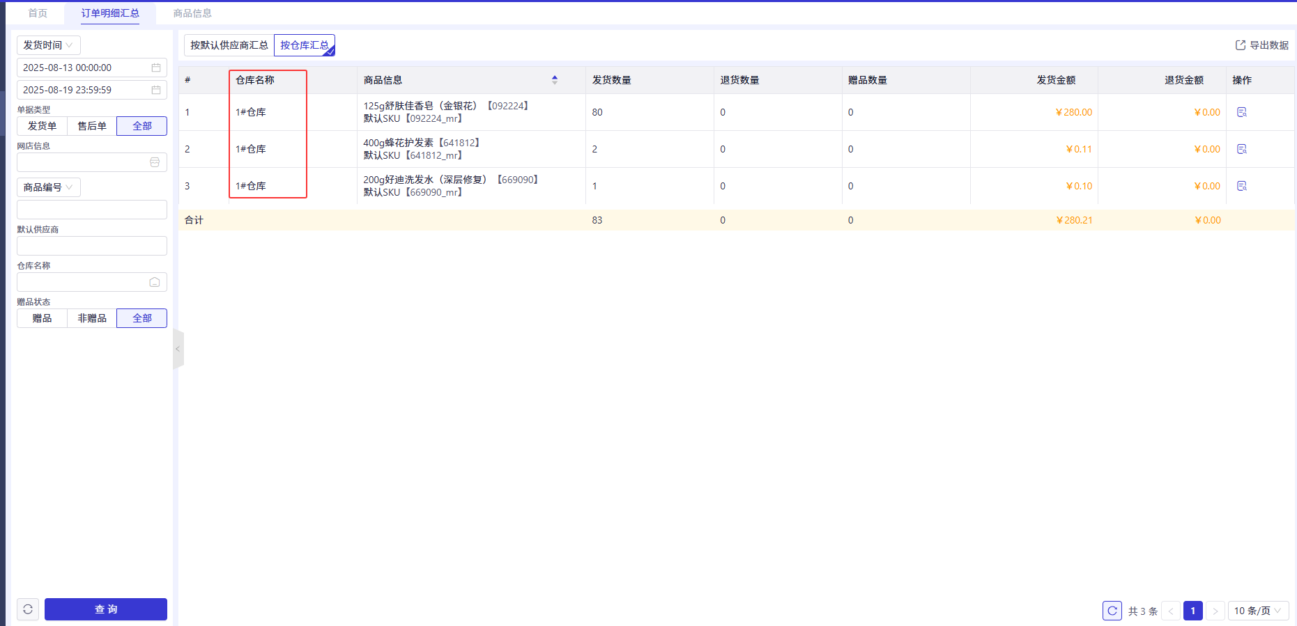Select the 非赠品 gift status
This screenshot has width=1297, height=626.
(92, 318)
